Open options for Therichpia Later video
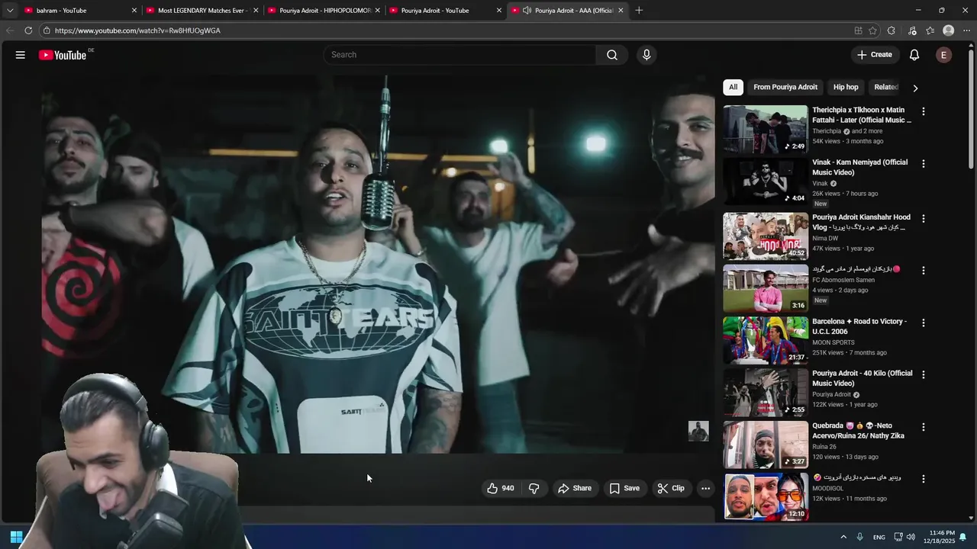977x549 pixels. tap(923, 111)
